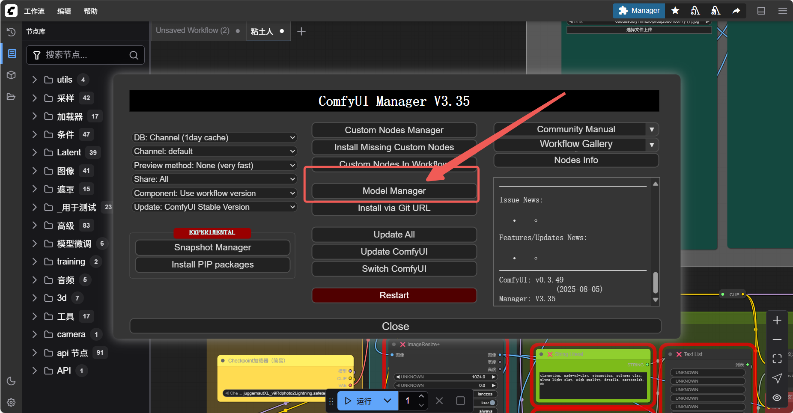Open the 编辑 menu

tap(64, 11)
